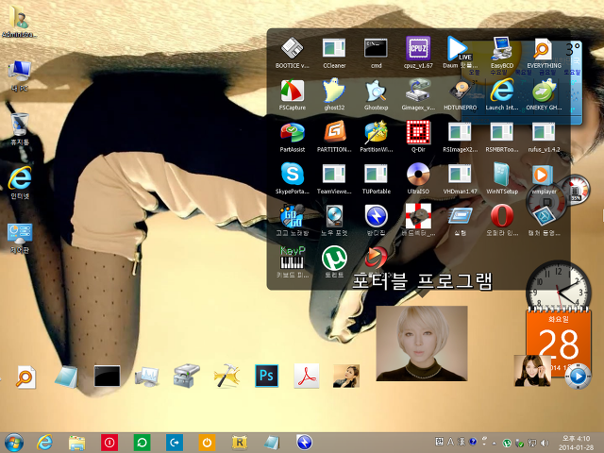Screen dimensions: 604x453
Task: Click blonde woman portrait picture gadget
Action: coord(422,344)
